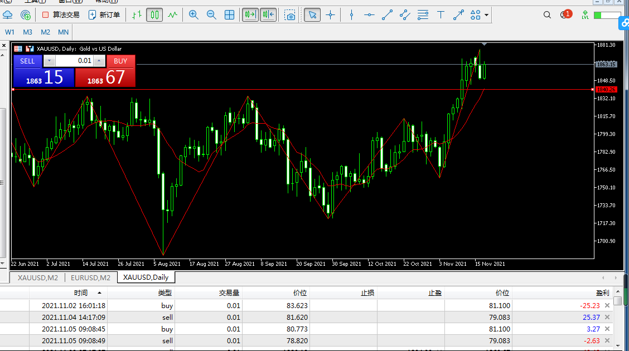The width and height of the screenshot is (629, 351).
Task: Click the 0.01 volume input field
Action: coord(74,61)
